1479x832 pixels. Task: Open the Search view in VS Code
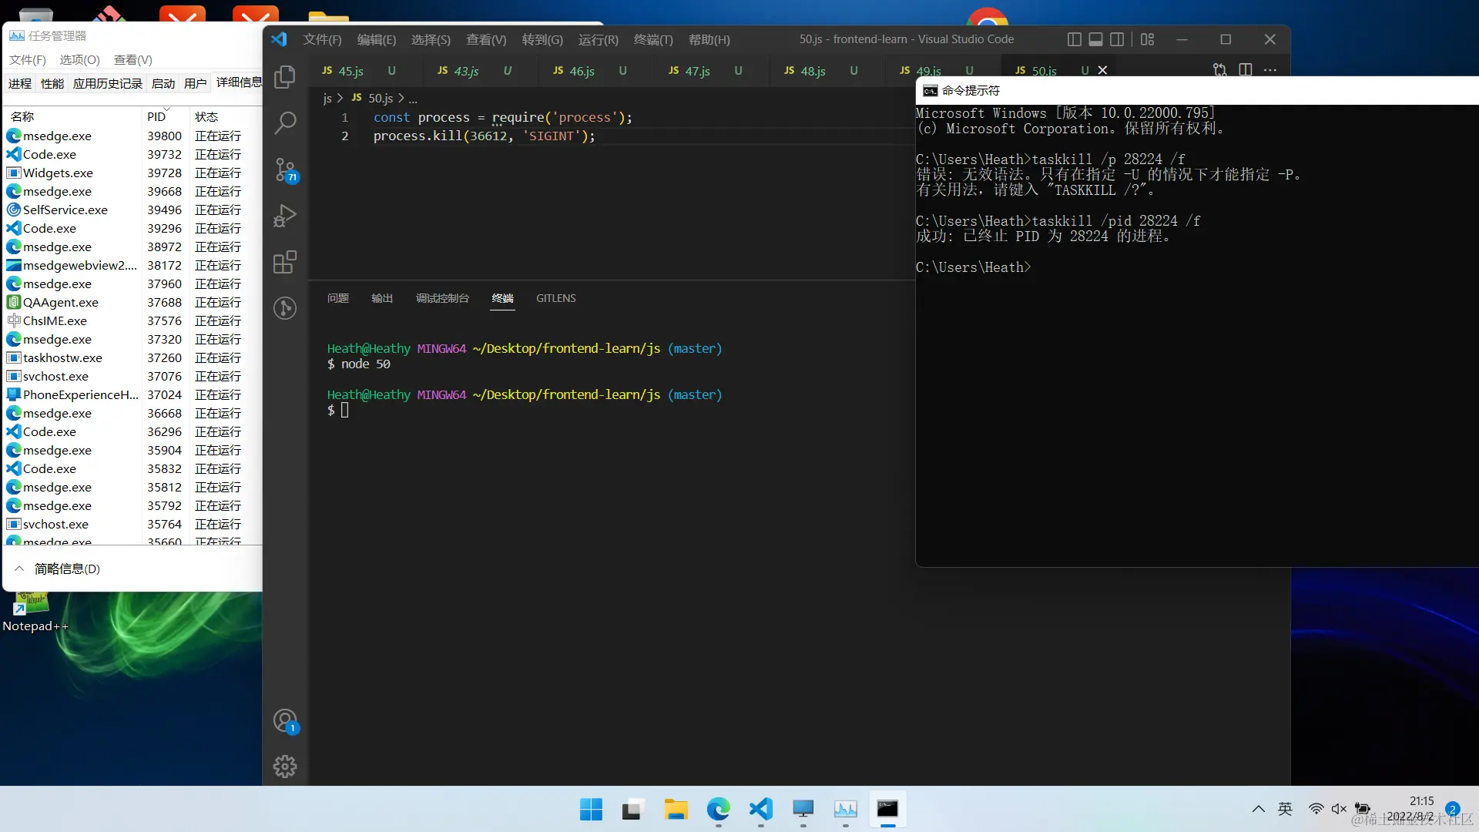pyautogui.click(x=285, y=123)
